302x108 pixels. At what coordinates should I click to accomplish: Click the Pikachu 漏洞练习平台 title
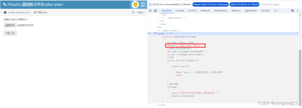[36, 4]
